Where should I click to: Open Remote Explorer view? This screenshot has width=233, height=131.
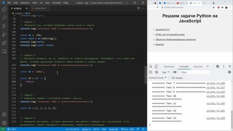[4, 51]
